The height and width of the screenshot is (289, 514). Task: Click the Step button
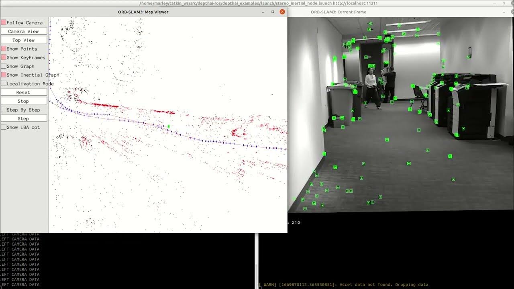pyautogui.click(x=24, y=118)
